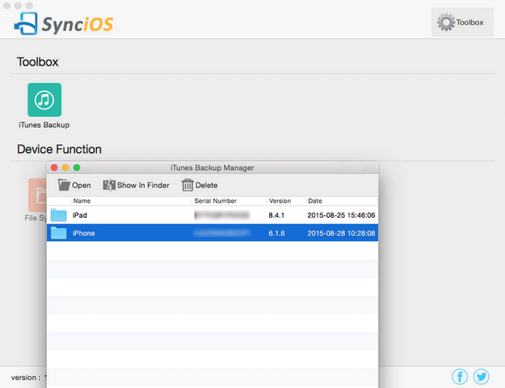Click the iPhone backup name
Screen dimensions: 505x388
84,233
